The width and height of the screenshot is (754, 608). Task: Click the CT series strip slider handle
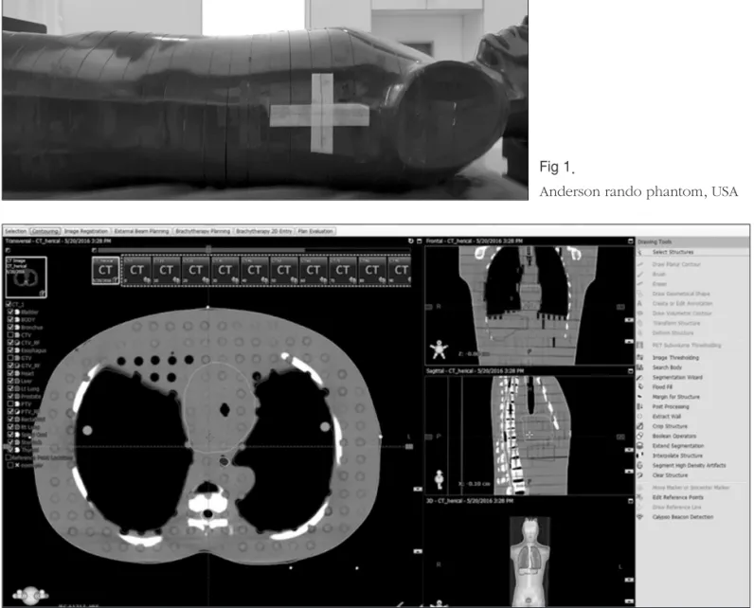208,249
